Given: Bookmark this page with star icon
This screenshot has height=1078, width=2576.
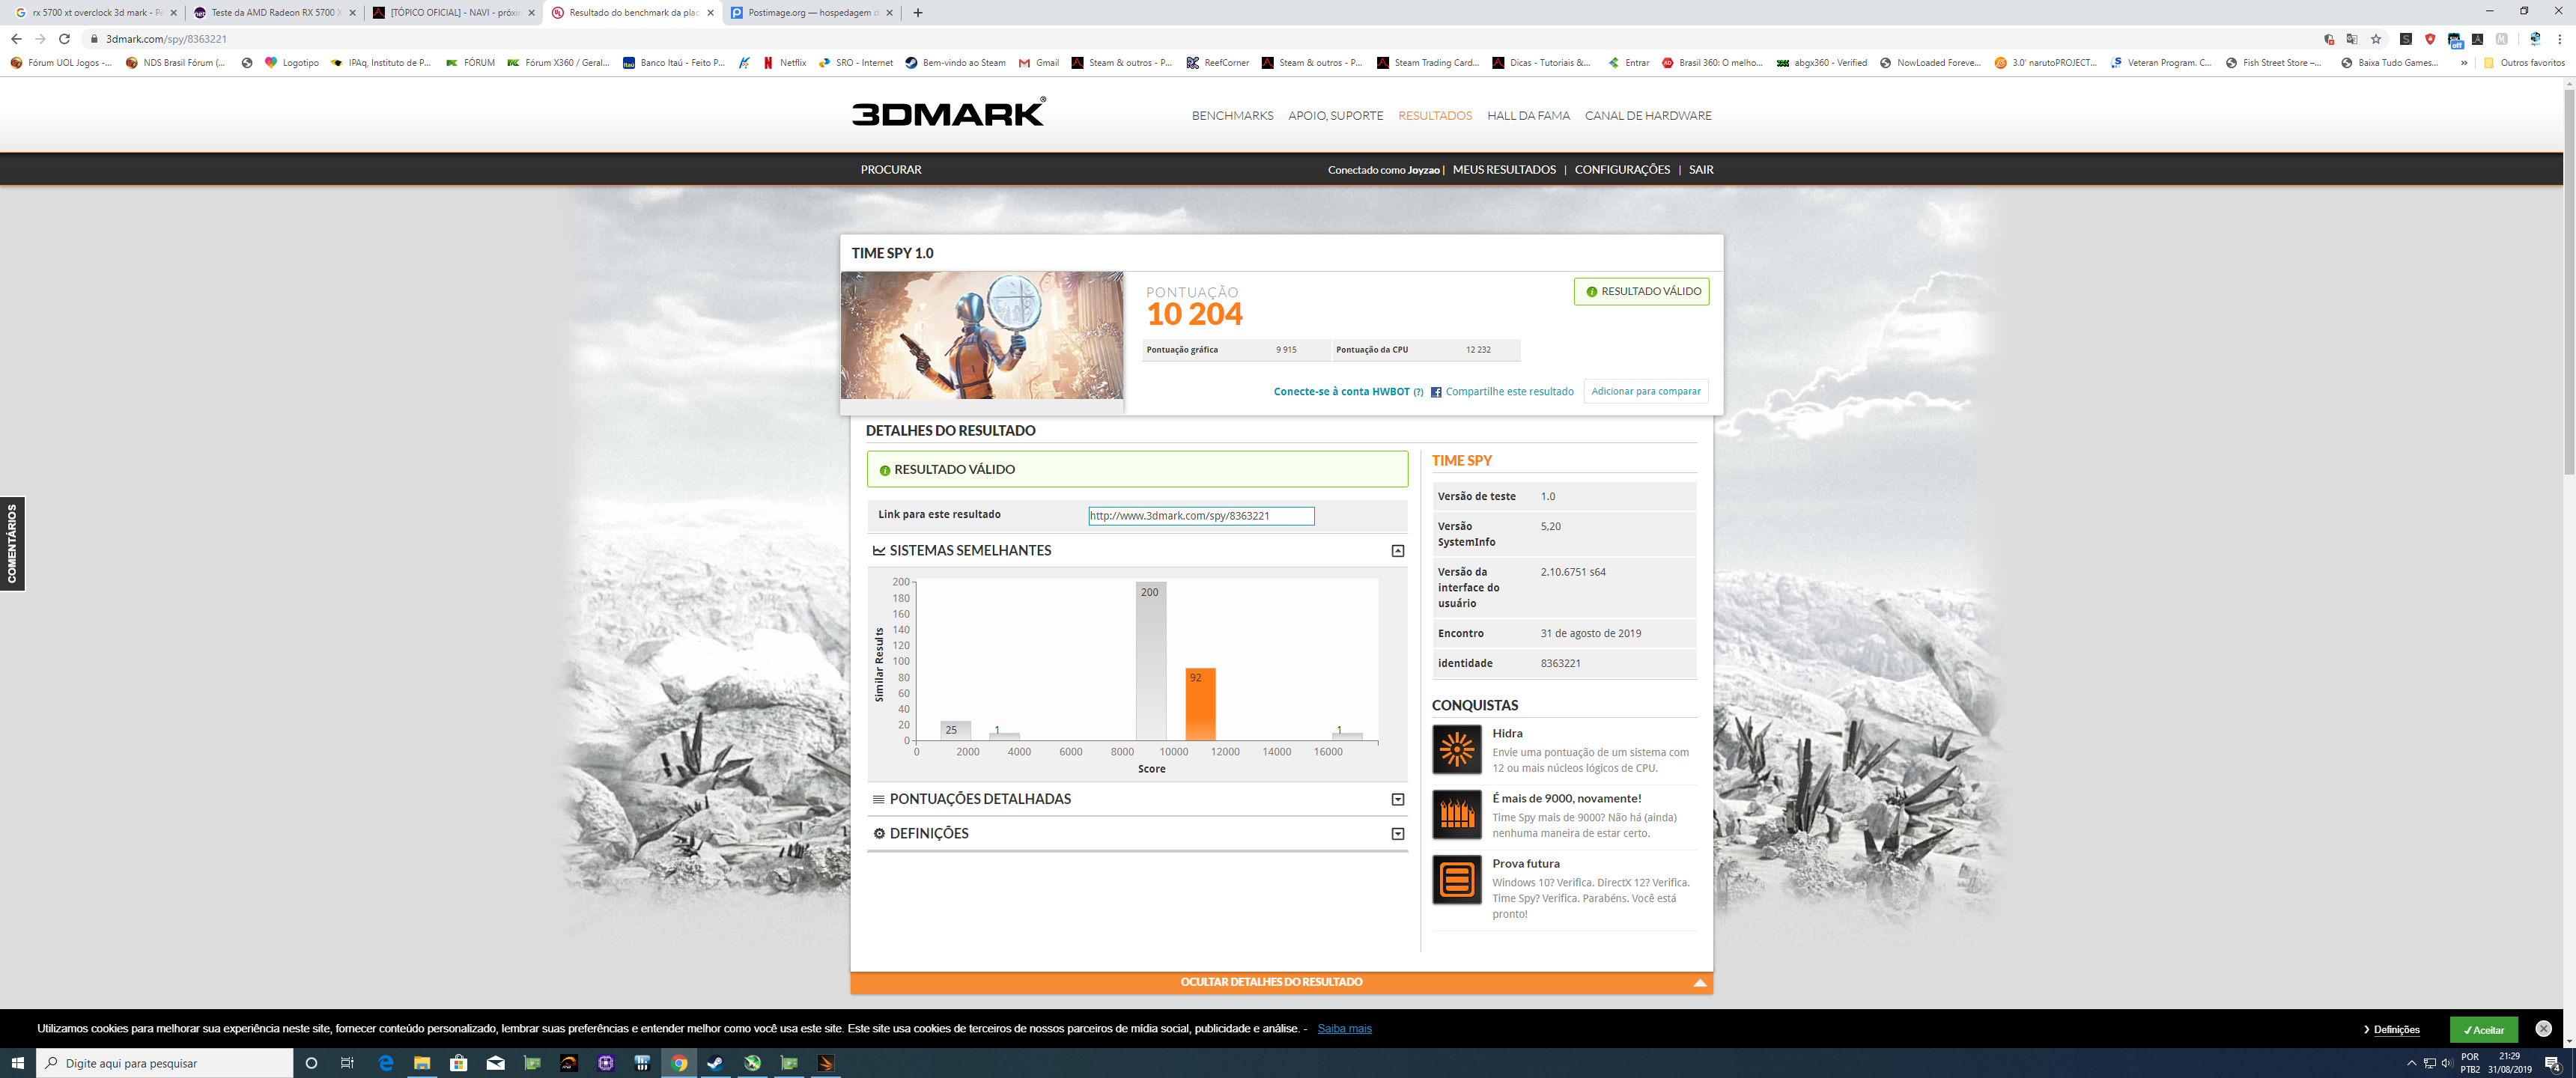Looking at the screenshot, I should click(x=2375, y=39).
